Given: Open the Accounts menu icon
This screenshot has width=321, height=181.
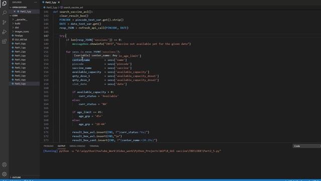Looking at the screenshot, I should (x=4, y=164).
